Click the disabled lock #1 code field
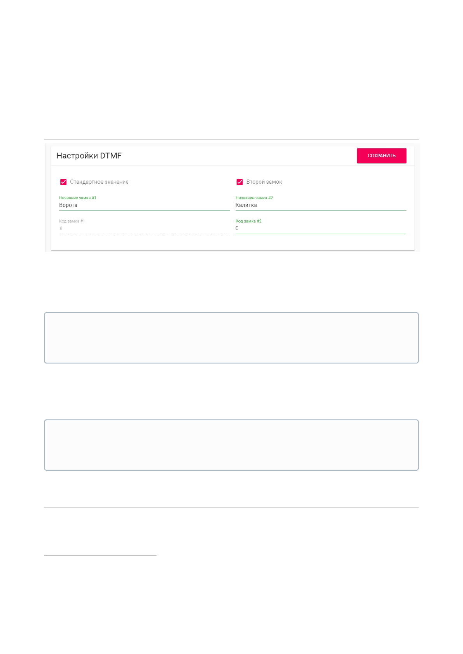This screenshot has width=463, height=654. (144, 228)
